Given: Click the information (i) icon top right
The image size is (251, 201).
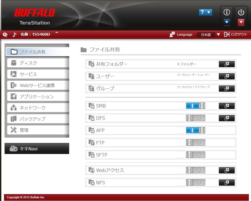Looking at the screenshot, I should coord(227,12).
